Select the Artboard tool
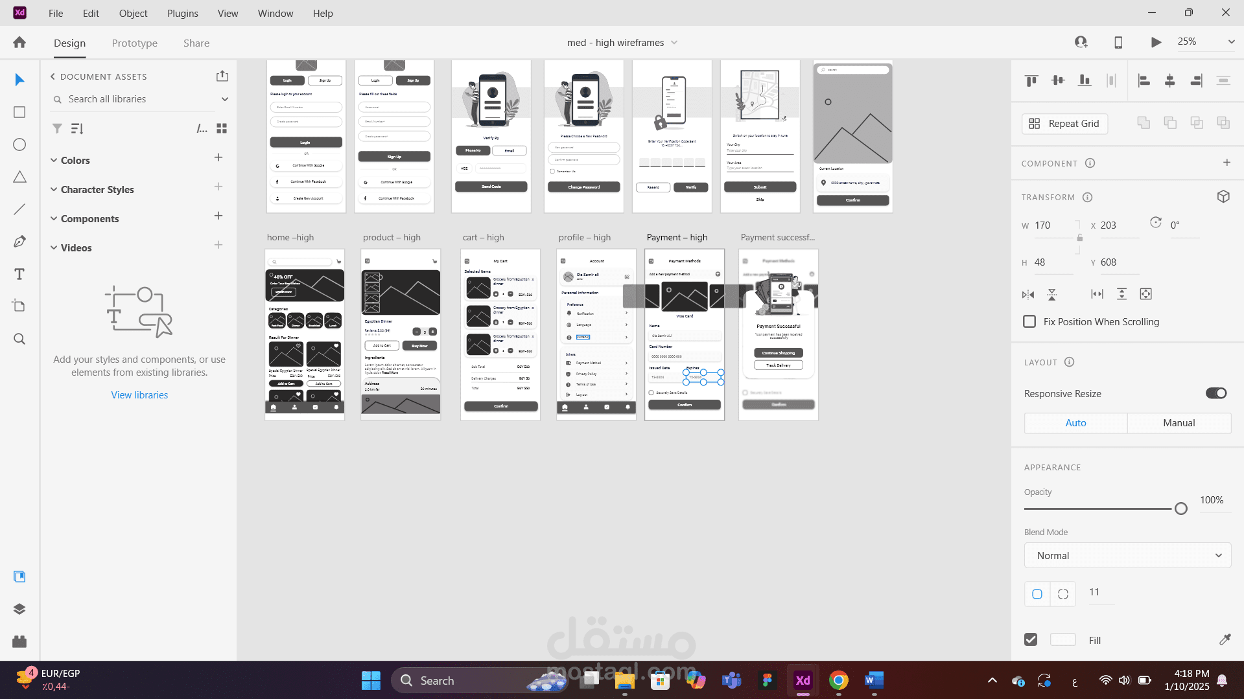The height and width of the screenshot is (699, 1244). click(x=19, y=306)
